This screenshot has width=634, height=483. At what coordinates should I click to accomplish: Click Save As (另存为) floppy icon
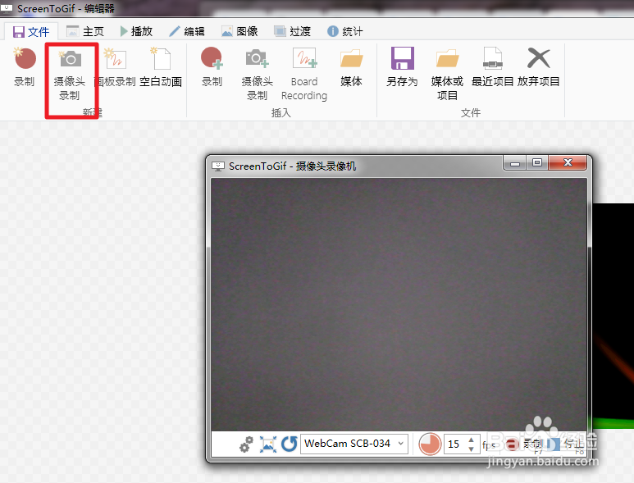(402, 68)
